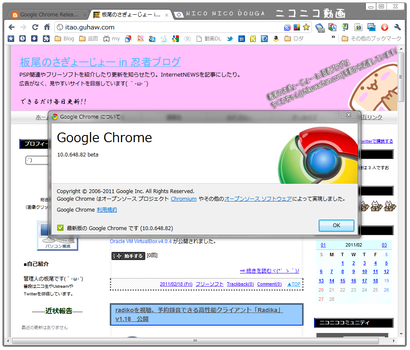Open the RSS reader extension with monitor icon
Screen dimensions: 410x350
pyautogui.click(x=320, y=27)
